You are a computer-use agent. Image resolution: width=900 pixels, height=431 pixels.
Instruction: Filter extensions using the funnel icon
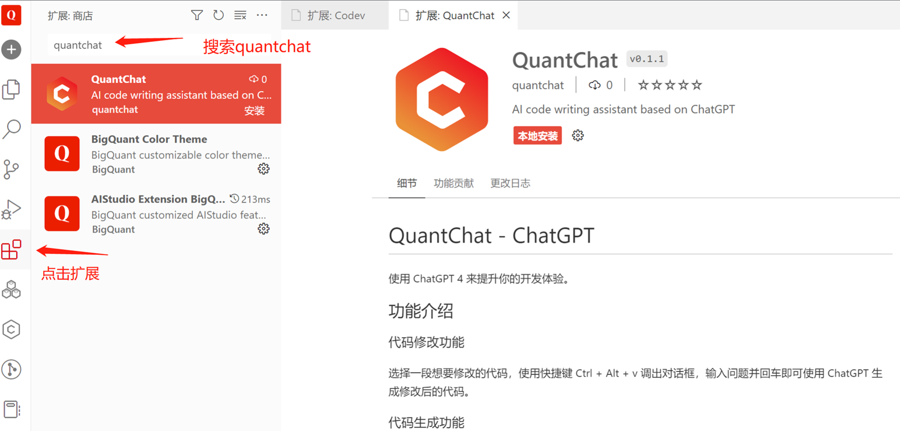tap(197, 15)
